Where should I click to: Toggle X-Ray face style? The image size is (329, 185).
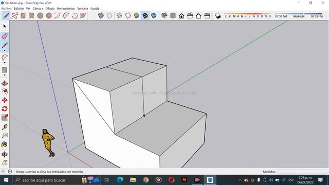[101, 16]
